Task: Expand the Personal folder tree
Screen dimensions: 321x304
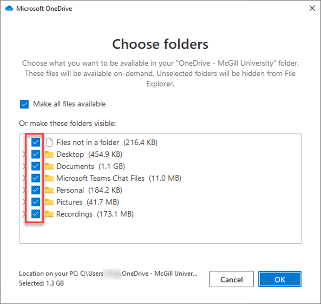Action: [x=23, y=190]
